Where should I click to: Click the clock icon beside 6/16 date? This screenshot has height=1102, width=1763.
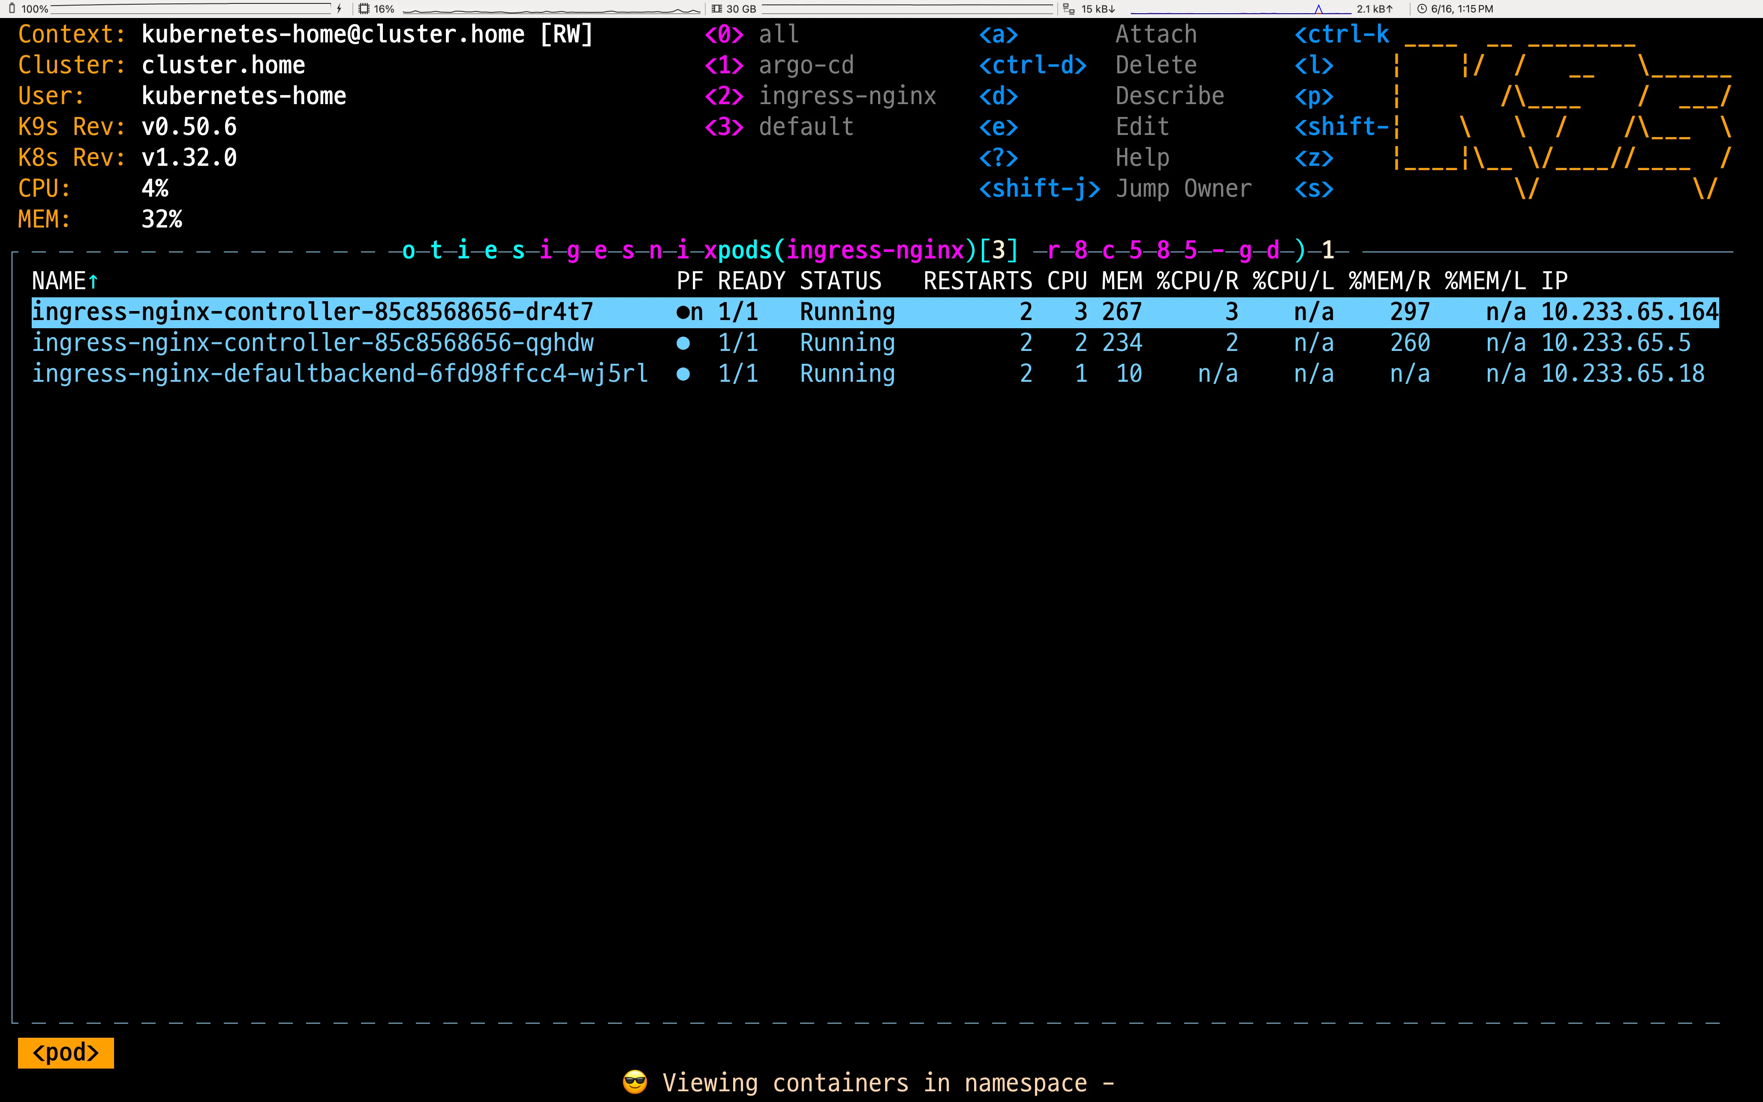[1422, 9]
